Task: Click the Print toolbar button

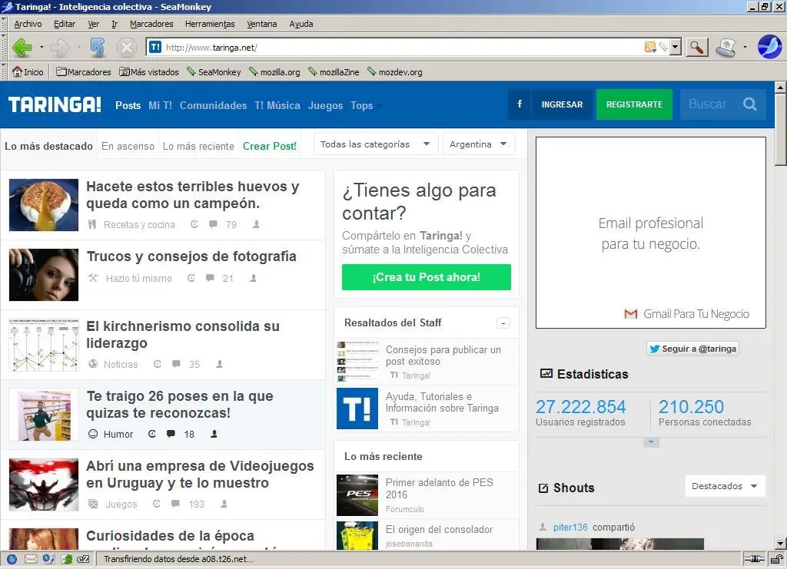Action: (726, 48)
